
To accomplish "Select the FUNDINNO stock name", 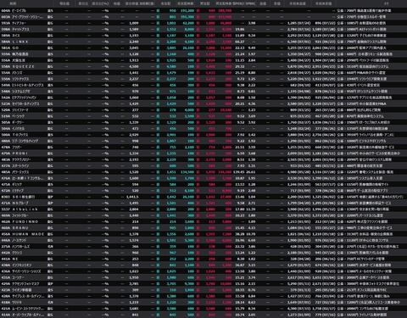I will click(x=25, y=222).
